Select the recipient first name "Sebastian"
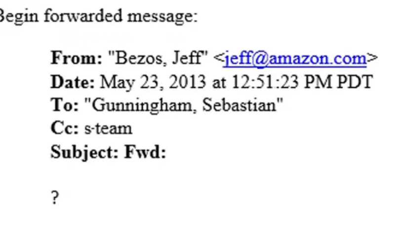This screenshot has width=395, height=244. (x=239, y=105)
